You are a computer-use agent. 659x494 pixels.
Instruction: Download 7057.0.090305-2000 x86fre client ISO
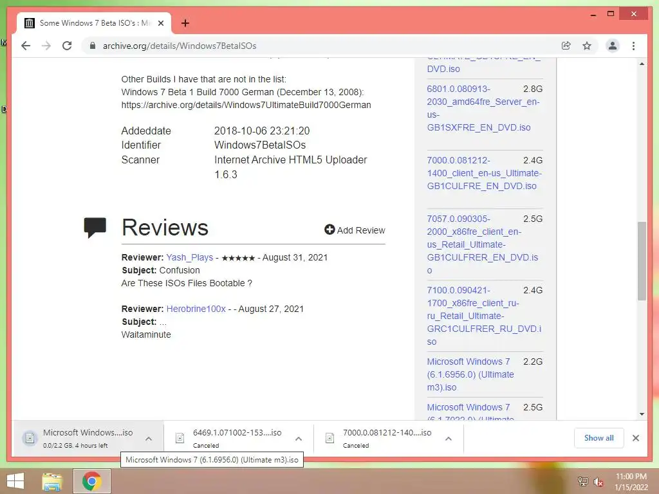click(483, 244)
